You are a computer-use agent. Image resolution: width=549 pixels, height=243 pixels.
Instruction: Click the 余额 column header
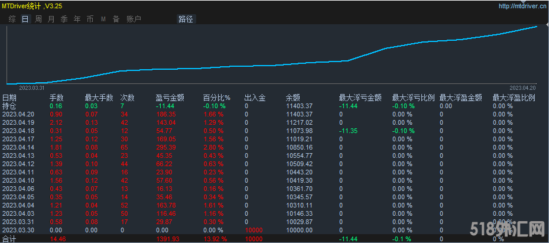(x=293, y=98)
